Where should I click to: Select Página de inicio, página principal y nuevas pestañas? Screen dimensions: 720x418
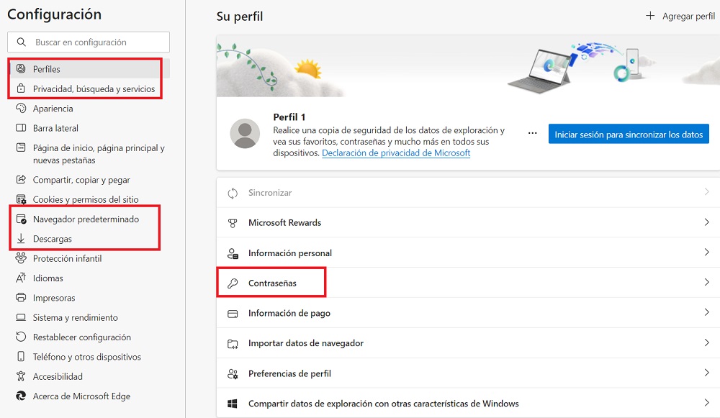89,154
